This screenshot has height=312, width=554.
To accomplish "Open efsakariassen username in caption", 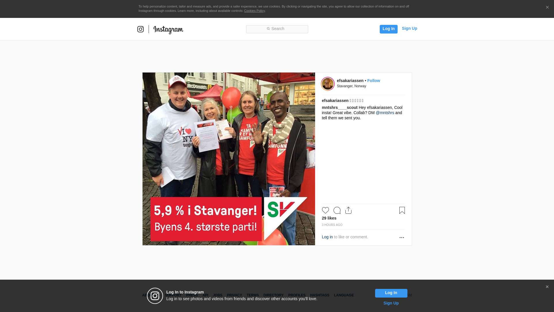I will click(x=335, y=101).
